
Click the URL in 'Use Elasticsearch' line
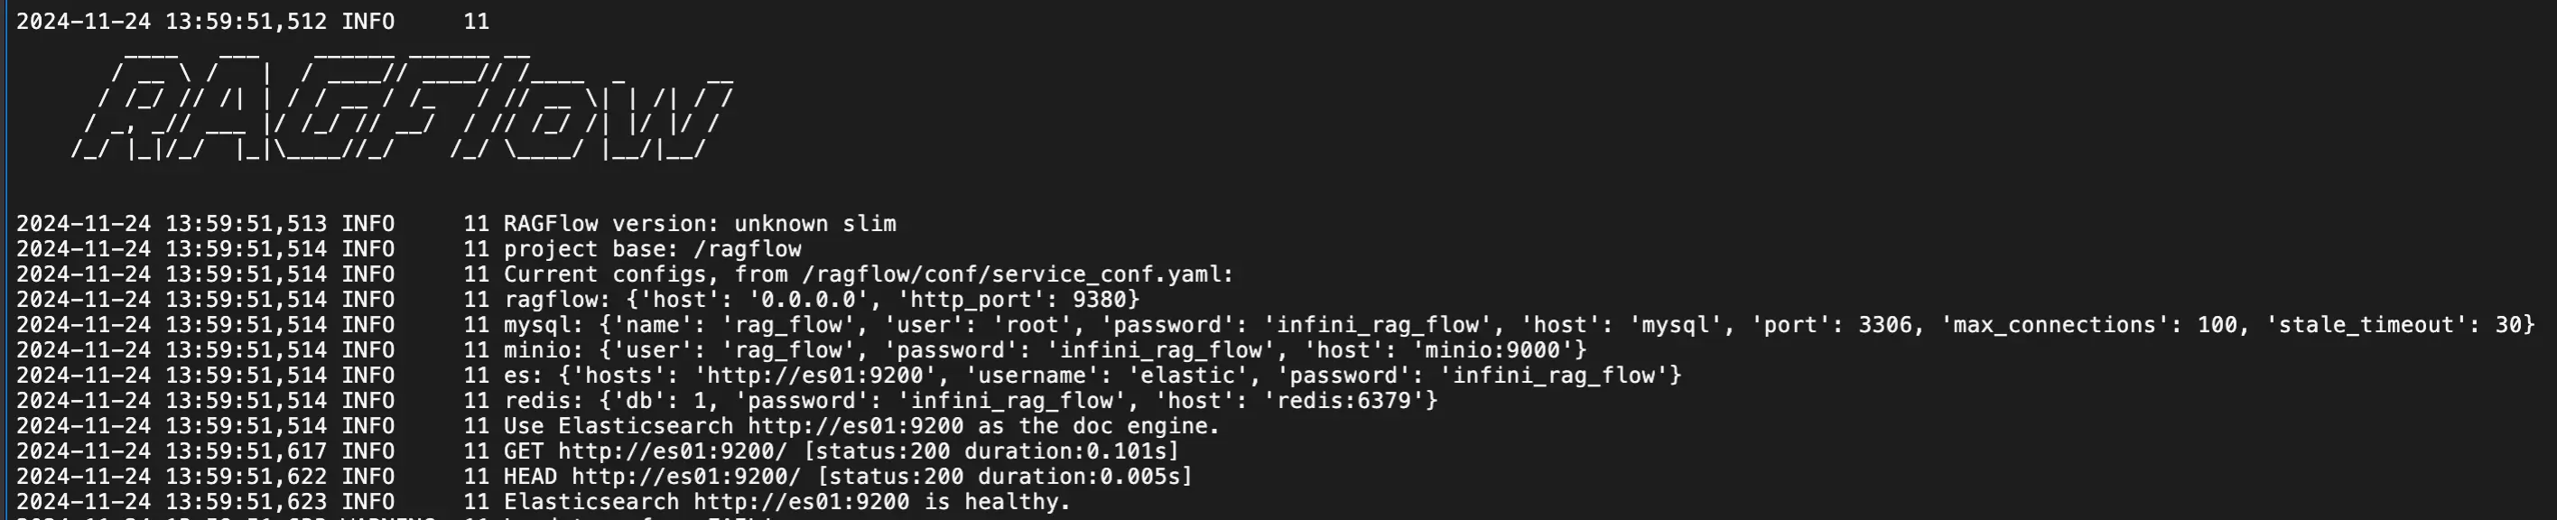856,427
